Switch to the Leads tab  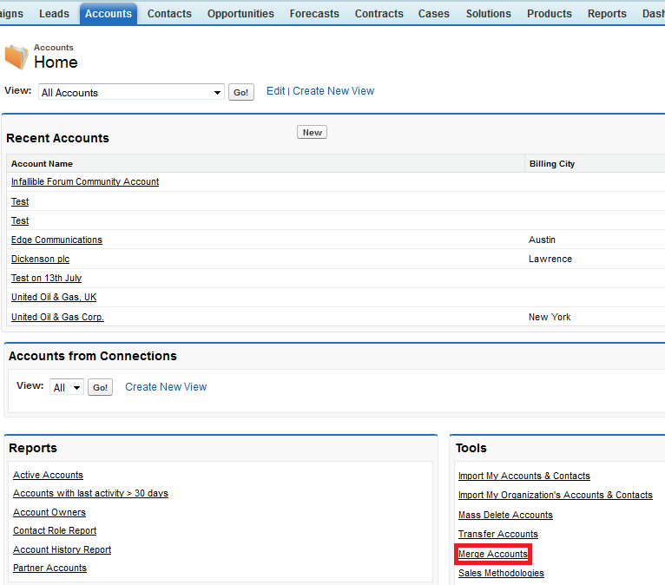pos(54,14)
